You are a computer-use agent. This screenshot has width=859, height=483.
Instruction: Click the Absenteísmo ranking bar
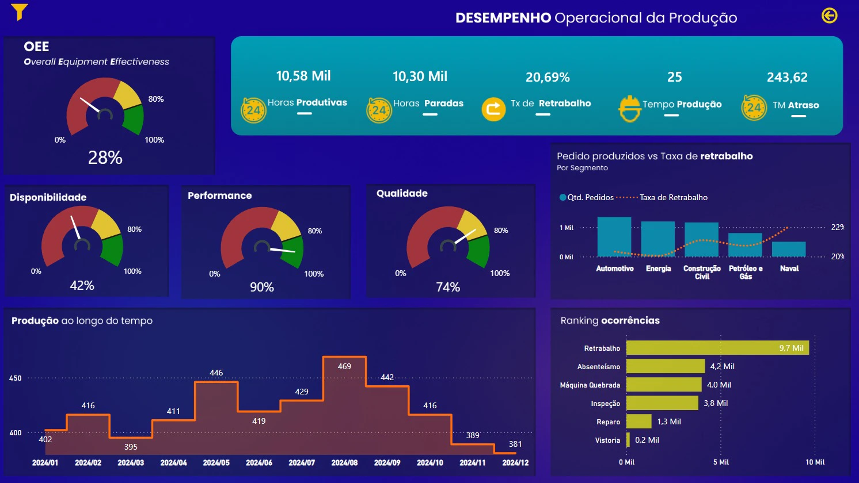tap(666, 366)
